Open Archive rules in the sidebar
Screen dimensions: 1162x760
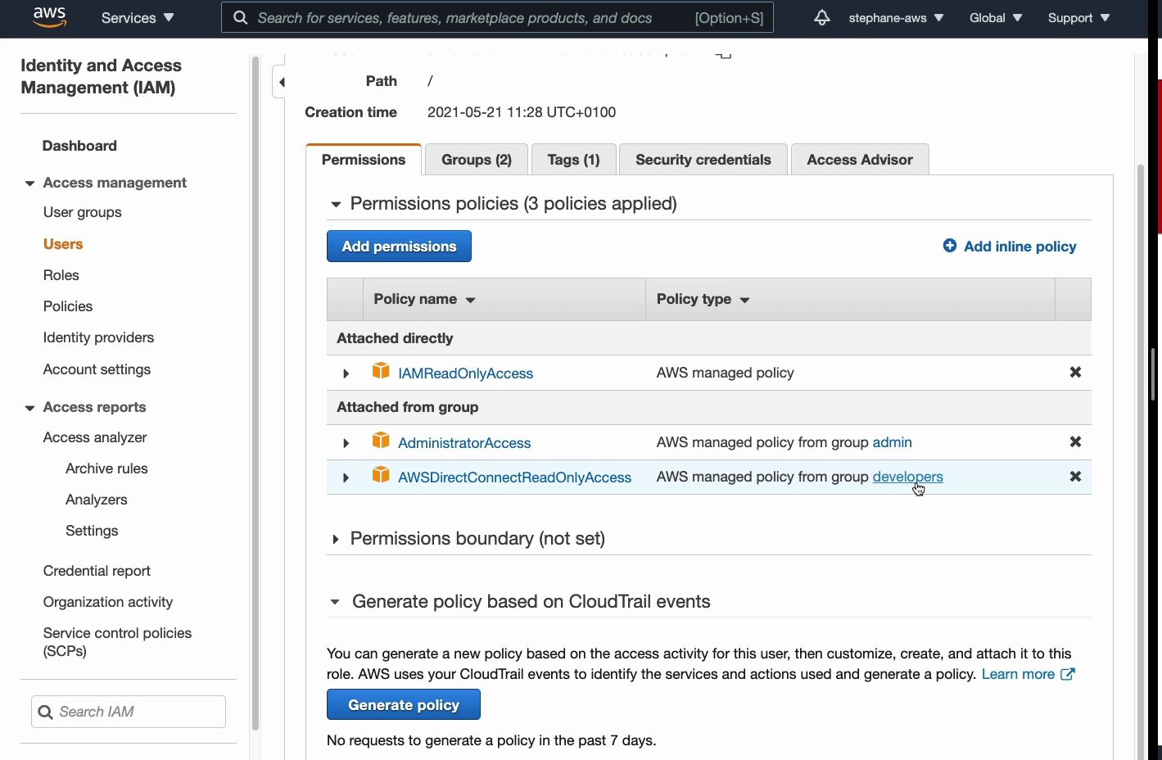click(x=106, y=468)
